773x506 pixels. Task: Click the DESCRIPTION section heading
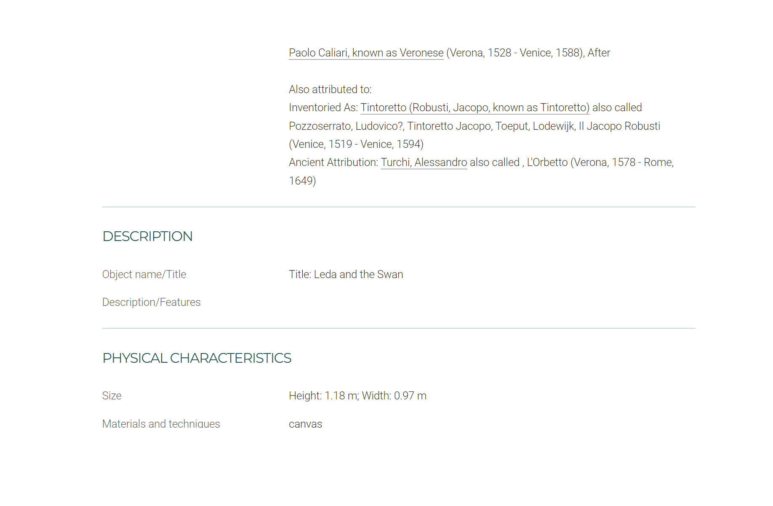[x=147, y=236]
